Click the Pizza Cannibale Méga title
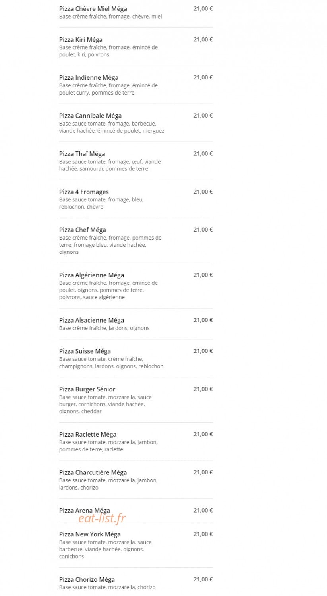The image size is (327, 596). [90, 116]
